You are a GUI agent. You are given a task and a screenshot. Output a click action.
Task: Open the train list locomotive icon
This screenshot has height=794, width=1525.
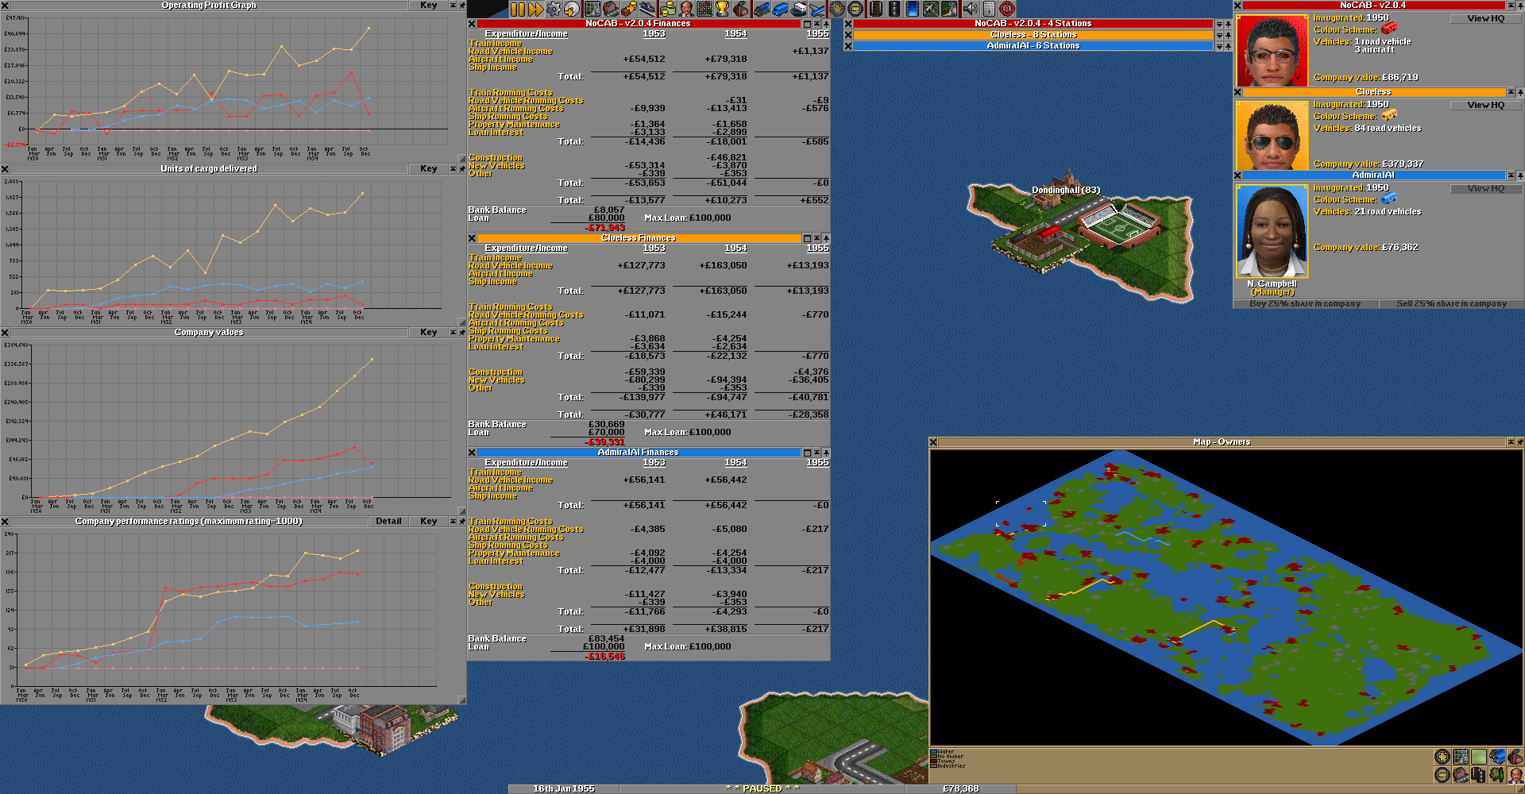coord(762,9)
